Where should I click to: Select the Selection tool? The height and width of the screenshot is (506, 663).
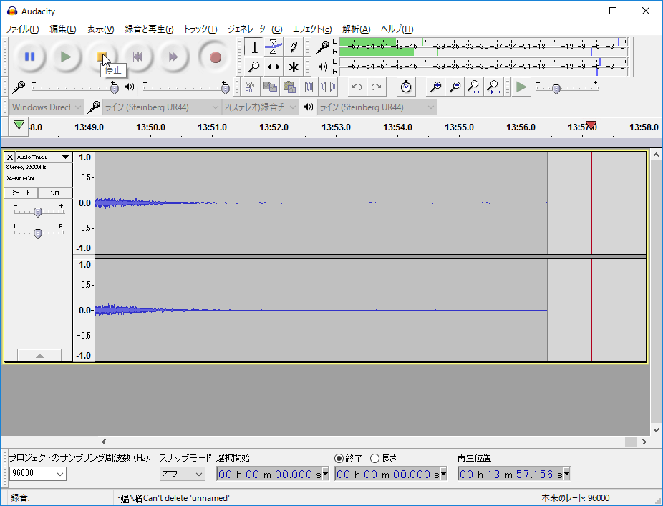[x=254, y=47]
